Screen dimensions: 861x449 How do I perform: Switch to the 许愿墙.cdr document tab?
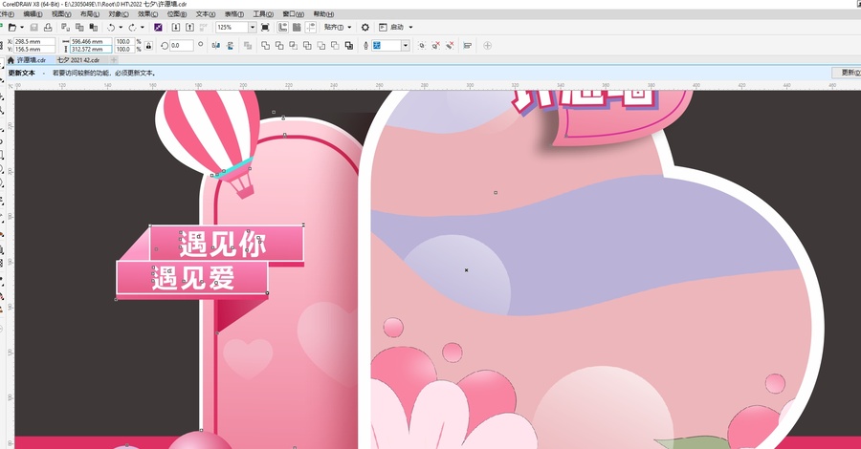coord(32,60)
